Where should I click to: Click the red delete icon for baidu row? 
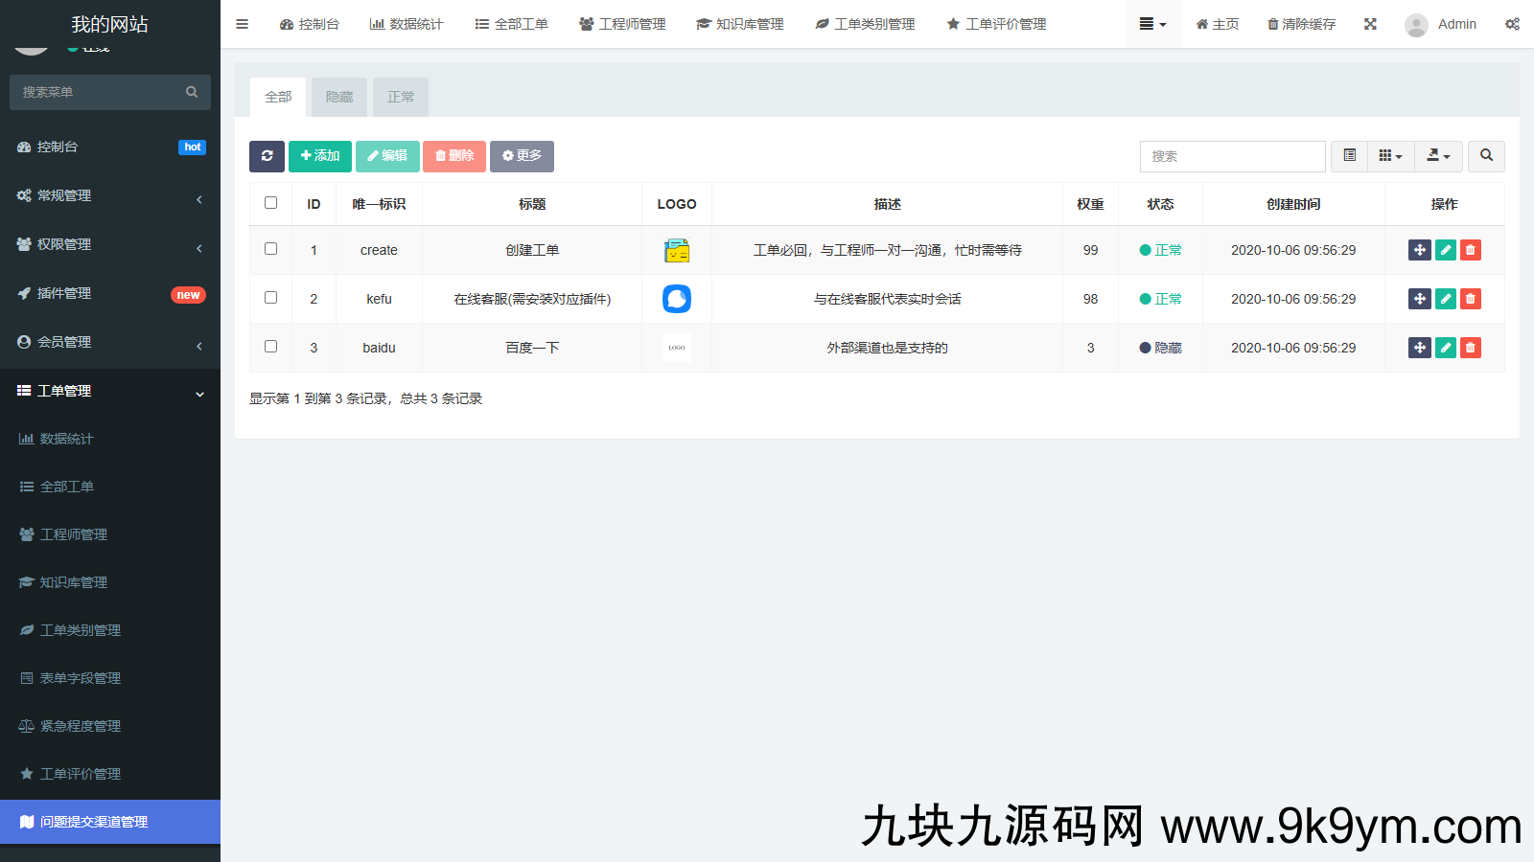point(1470,348)
